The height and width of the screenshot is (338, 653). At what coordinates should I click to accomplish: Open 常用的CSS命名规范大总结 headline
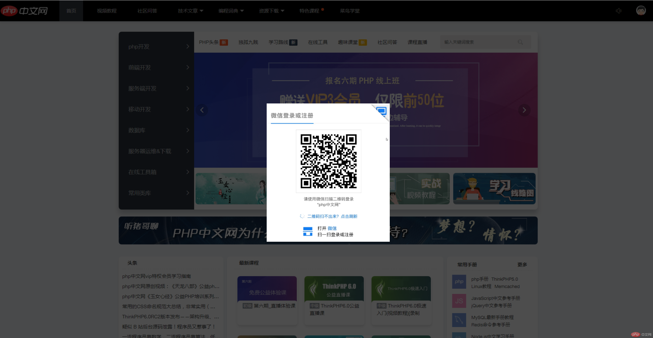169,307
